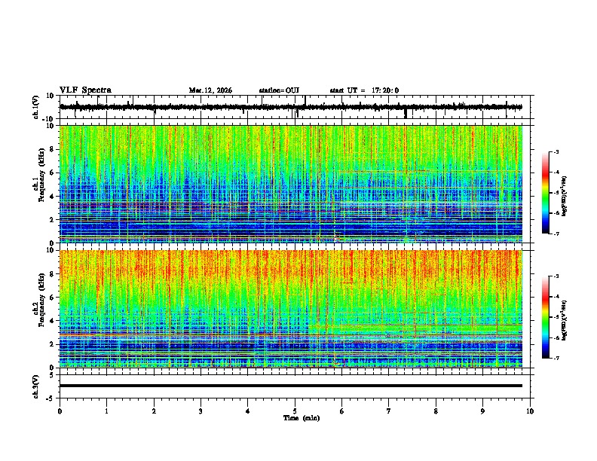Click time axis tick label "5"

(x=295, y=411)
